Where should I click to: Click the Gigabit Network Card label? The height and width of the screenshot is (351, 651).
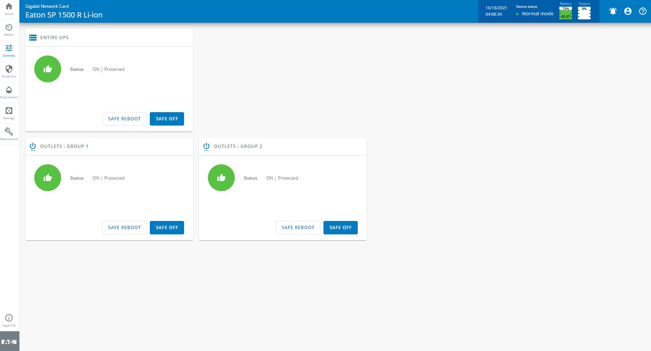[47, 6]
